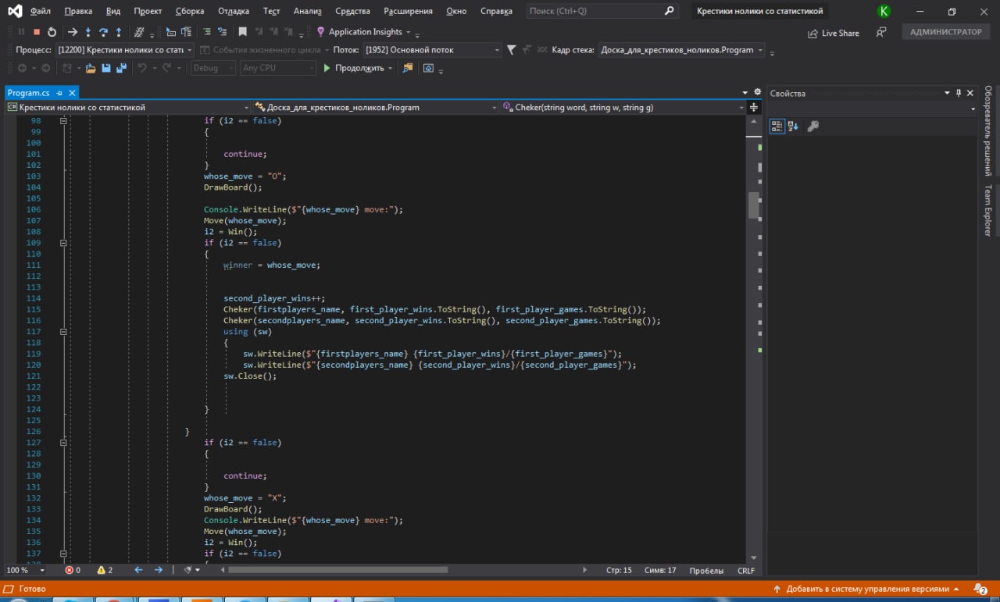Save the Program.cs file

106,68
